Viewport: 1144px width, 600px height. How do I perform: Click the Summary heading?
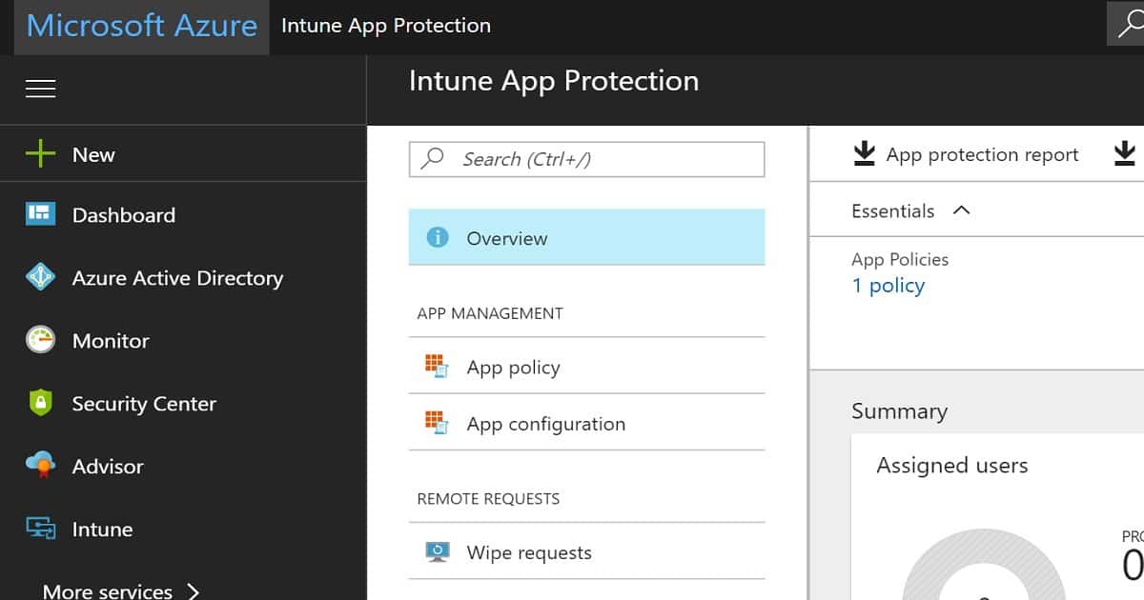(899, 411)
